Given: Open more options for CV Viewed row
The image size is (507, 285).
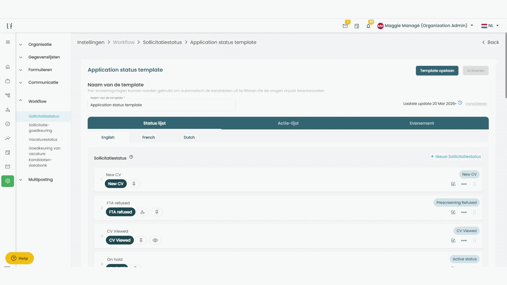Looking at the screenshot, I should pyautogui.click(x=464, y=240).
